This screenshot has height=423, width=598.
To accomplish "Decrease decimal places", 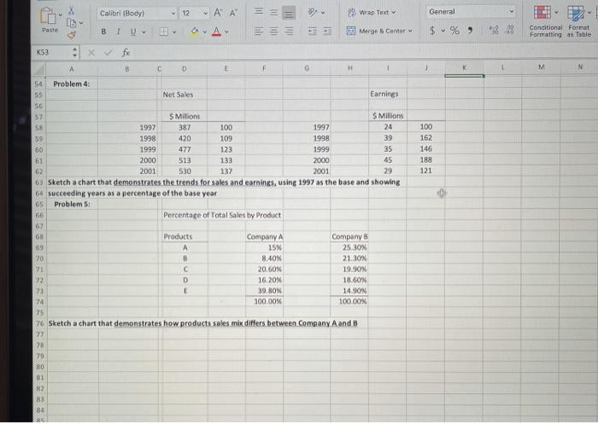I will click(x=509, y=30).
